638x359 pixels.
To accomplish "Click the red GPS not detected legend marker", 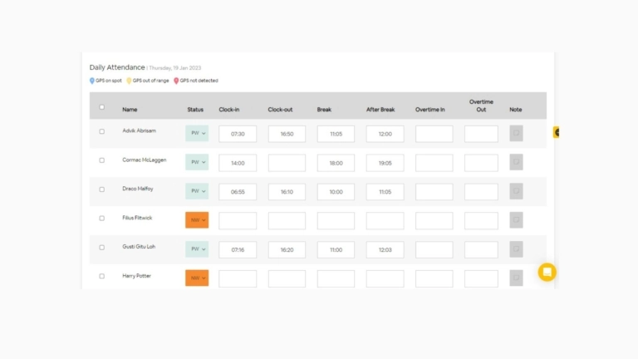I will [176, 81].
